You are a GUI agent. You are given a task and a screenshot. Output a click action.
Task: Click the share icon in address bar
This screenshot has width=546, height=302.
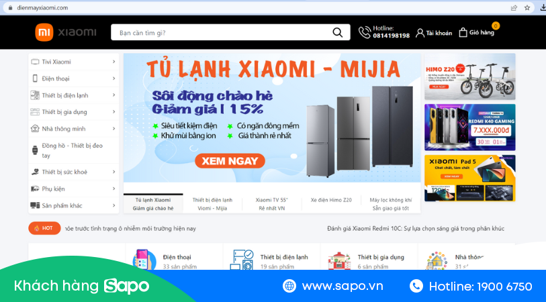pos(514,7)
